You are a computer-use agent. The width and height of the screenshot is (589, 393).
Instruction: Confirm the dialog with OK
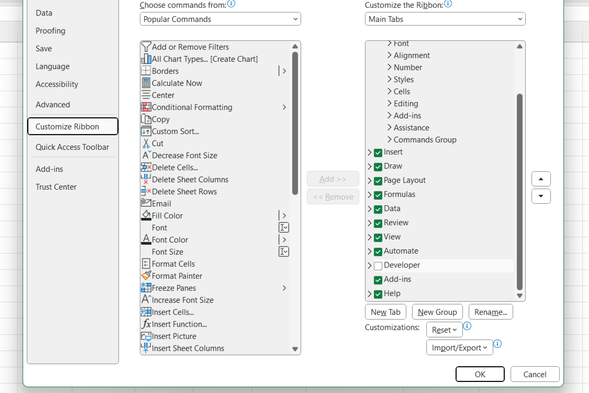(x=480, y=374)
